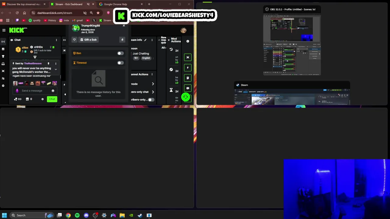The width and height of the screenshot is (390, 219).
Task: Open the Channel Actions three-dot menu
Action: (152, 74)
